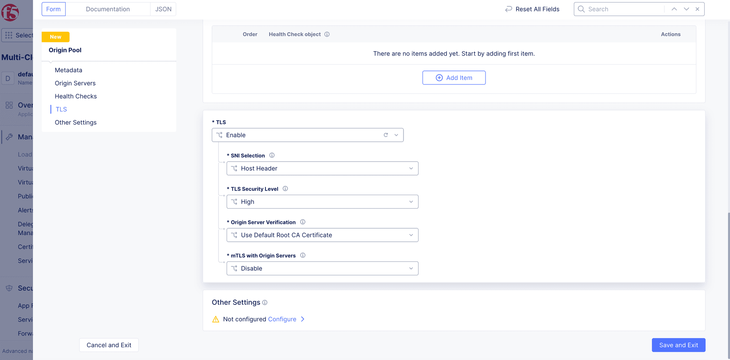View info tooltip for SNI Selection
730x360 pixels.
[x=272, y=155]
